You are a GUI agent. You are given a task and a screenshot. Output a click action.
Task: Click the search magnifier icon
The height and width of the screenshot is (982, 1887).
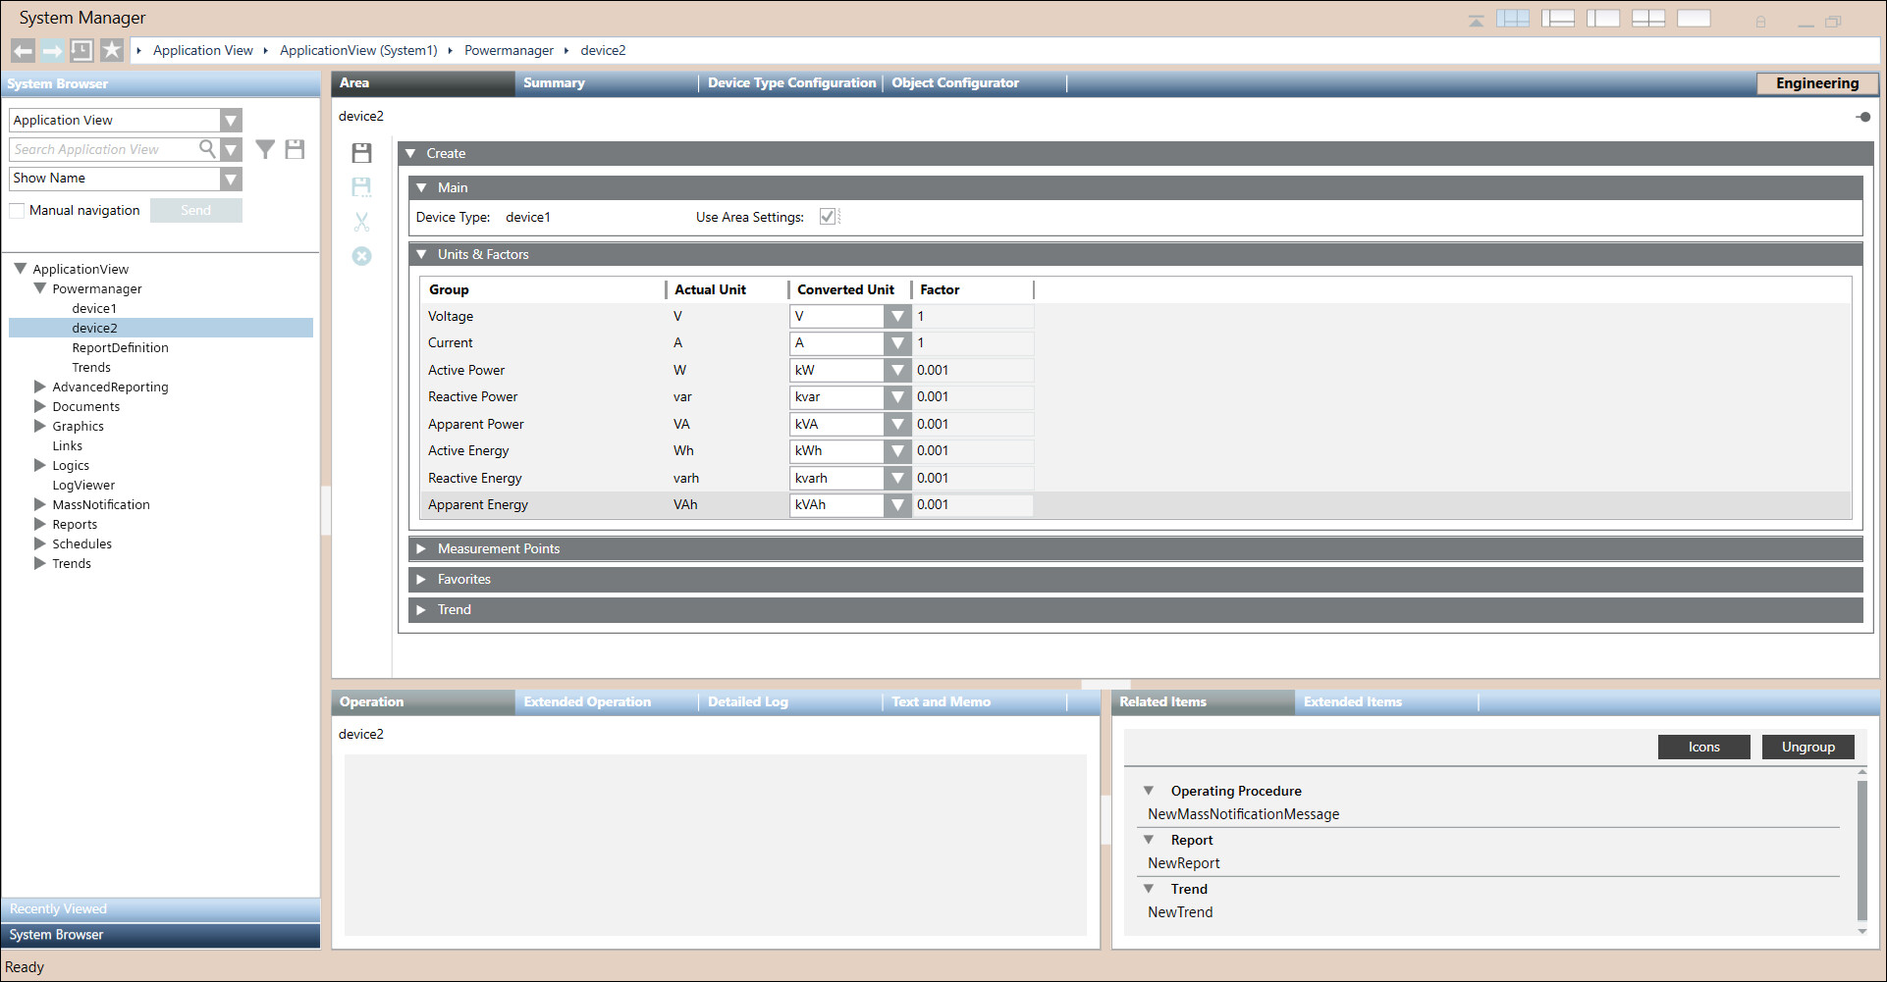point(207,149)
